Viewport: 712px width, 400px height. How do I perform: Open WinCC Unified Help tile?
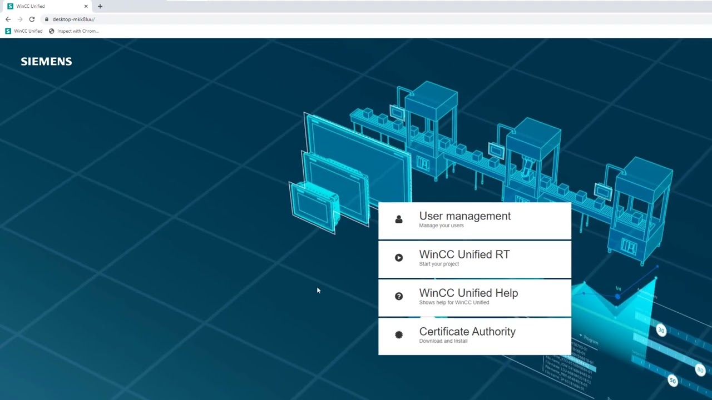474,297
